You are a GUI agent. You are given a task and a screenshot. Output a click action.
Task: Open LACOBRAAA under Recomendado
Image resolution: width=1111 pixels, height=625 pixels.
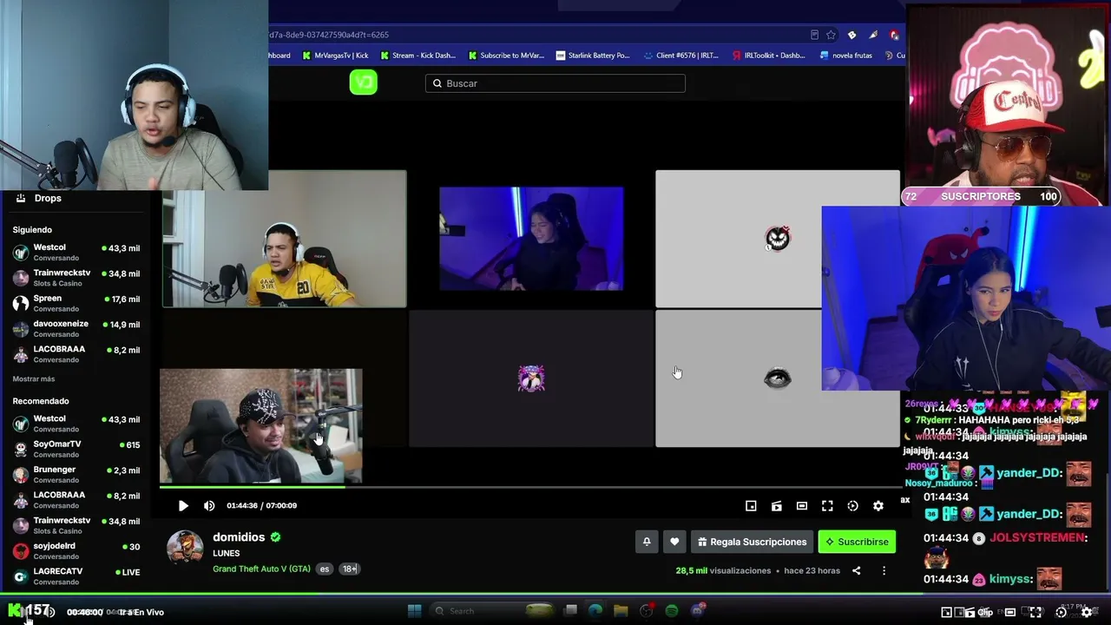pos(76,500)
